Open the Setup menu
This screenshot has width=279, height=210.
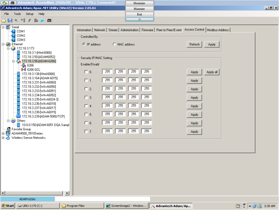tap(29, 14)
